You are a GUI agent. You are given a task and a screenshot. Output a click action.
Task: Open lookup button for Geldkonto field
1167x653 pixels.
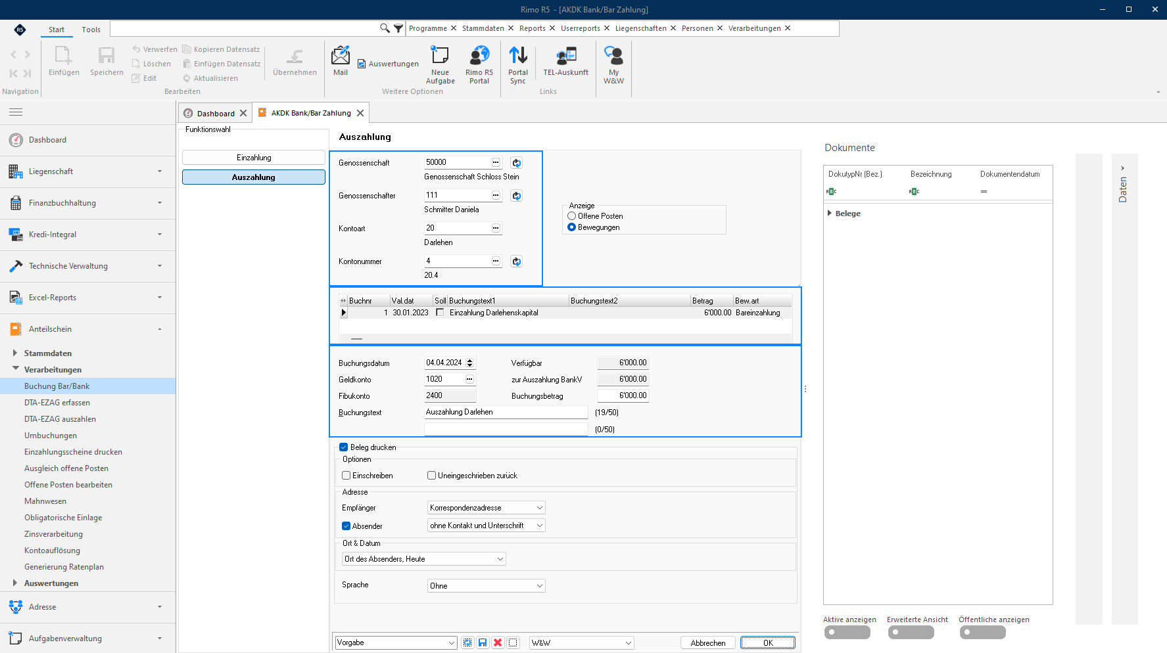[x=469, y=379]
